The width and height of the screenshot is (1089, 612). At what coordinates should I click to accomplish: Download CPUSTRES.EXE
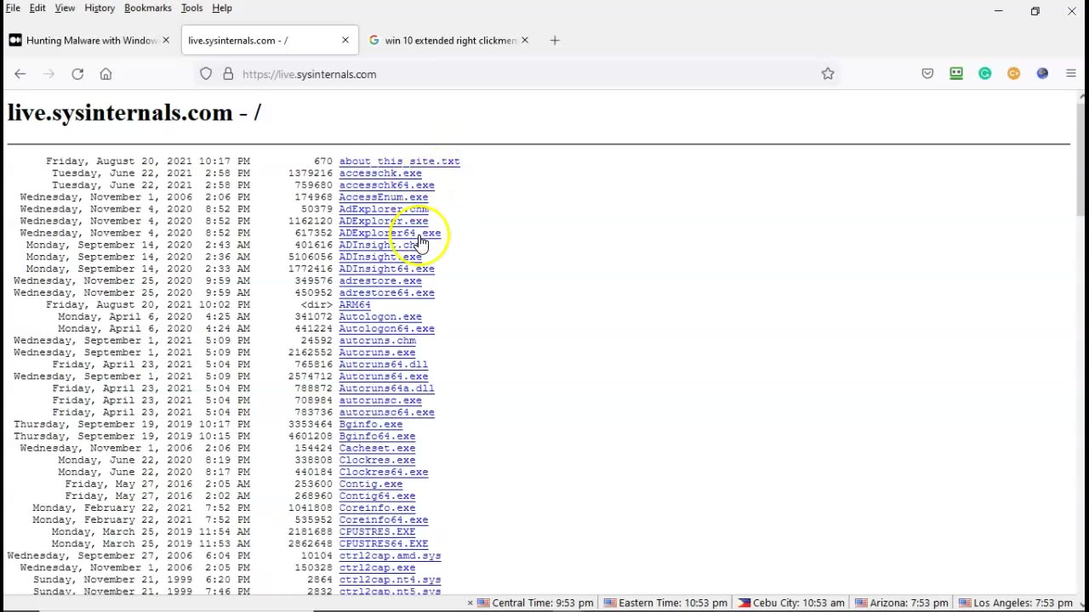click(x=377, y=531)
